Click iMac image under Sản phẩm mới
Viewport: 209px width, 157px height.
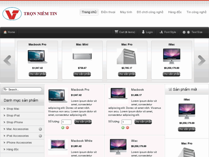[187, 111]
